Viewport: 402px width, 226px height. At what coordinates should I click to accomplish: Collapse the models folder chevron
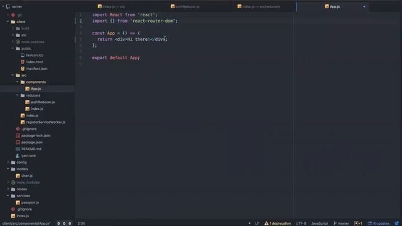pyautogui.click(x=8, y=169)
